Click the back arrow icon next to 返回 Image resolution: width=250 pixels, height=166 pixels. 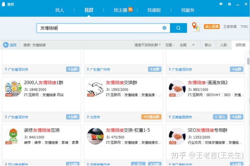pyautogui.click(x=6, y=45)
